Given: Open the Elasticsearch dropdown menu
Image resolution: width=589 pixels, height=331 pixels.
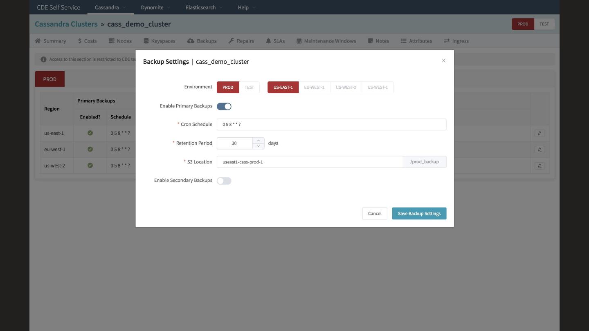Looking at the screenshot, I should pos(204,7).
